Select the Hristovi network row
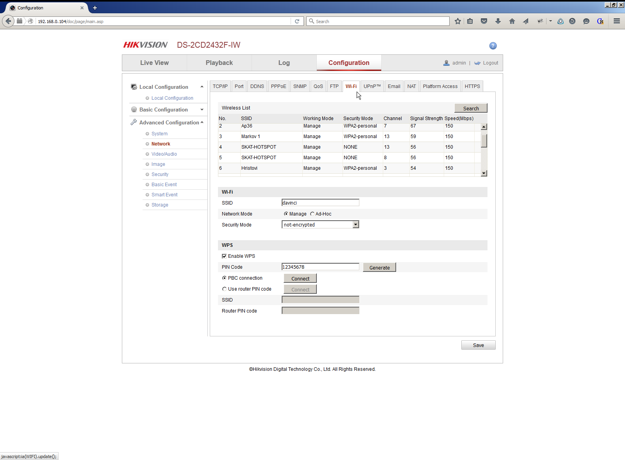Image resolution: width=625 pixels, height=460 pixels. coord(349,168)
